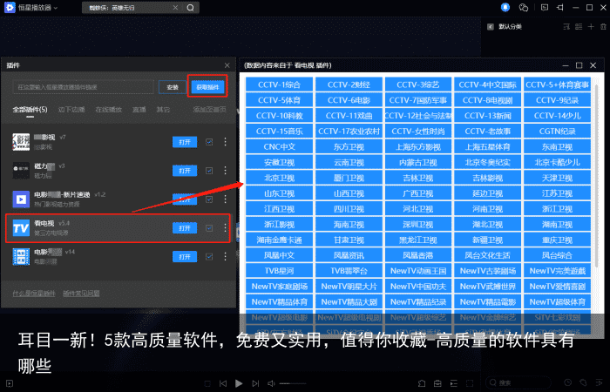The height and width of the screenshot is (392, 610).
Task: Toggle checkbox for 看电视 plugin
Action: point(209,228)
